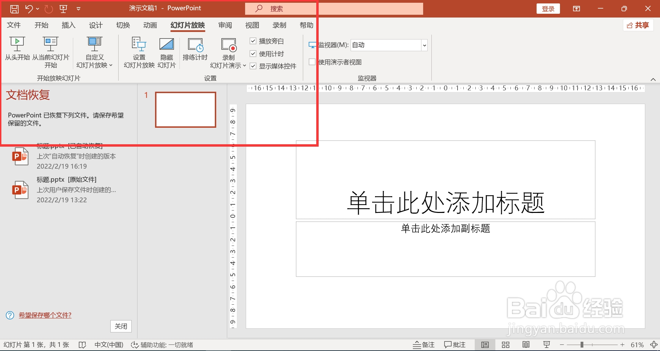The width and height of the screenshot is (660, 351).
Task: Click the 搜索 search box
Action: (x=334, y=9)
